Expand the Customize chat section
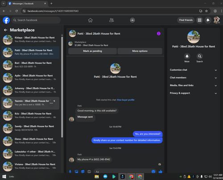The image size is (223, 180). (194, 70)
